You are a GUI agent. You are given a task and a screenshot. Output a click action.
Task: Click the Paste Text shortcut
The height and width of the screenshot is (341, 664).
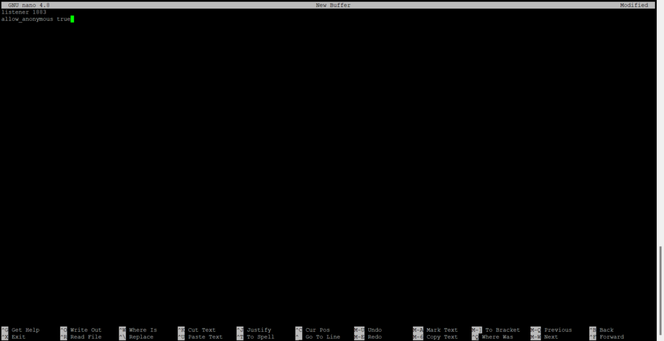(x=205, y=337)
